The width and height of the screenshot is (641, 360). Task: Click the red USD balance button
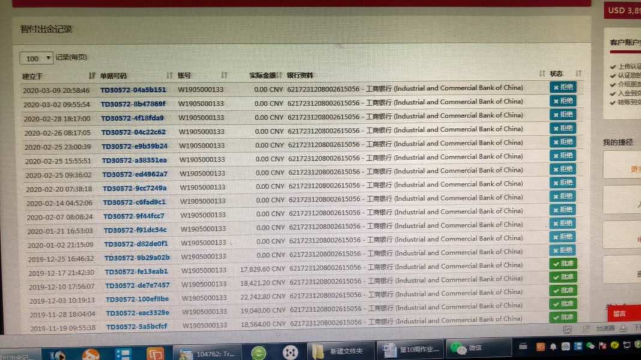(x=622, y=11)
